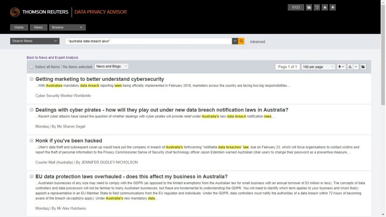Click the Mondaq By Mr Alex Hutchens byline
Viewport: 386px width, 217px height.
(x=61, y=208)
